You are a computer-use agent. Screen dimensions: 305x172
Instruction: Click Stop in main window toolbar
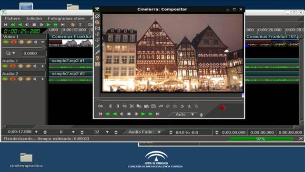pos(34,25)
